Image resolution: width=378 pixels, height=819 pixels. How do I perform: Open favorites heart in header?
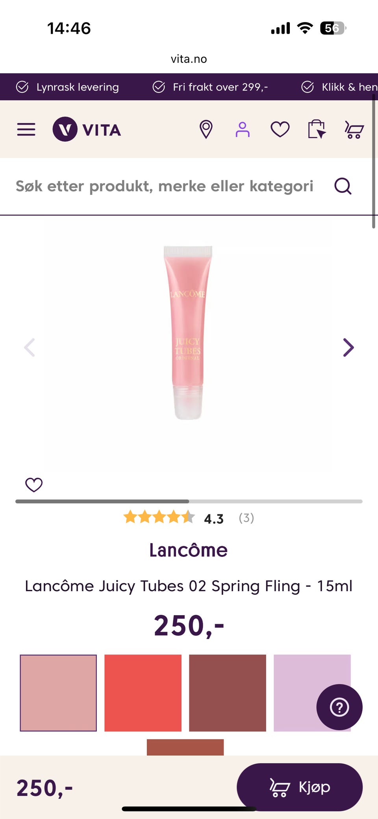(x=280, y=129)
